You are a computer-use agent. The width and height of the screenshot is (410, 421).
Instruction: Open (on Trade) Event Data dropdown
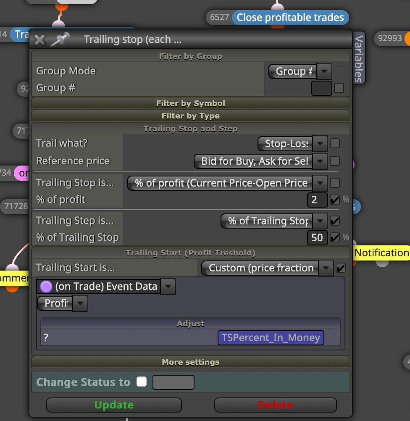(x=106, y=287)
